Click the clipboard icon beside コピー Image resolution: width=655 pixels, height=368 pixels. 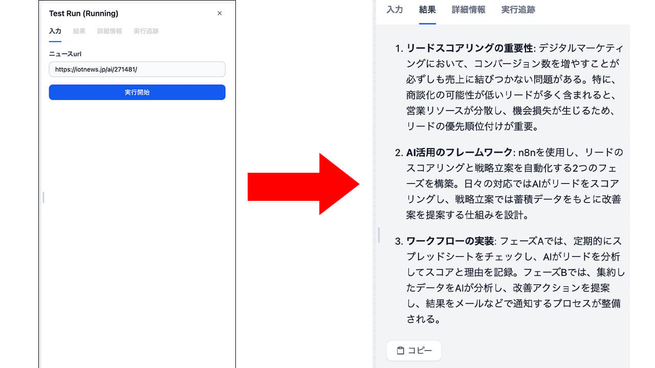point(401,351)
